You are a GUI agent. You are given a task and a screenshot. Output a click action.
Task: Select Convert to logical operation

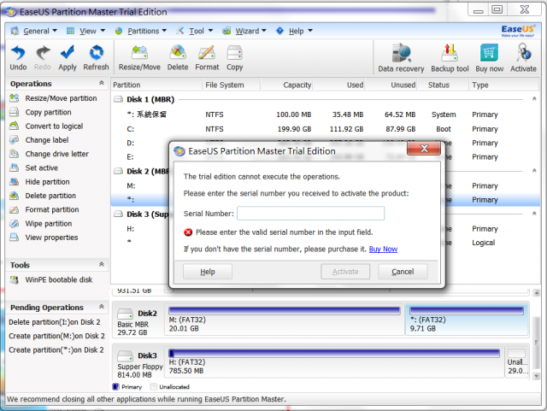(x=46, y=126)
